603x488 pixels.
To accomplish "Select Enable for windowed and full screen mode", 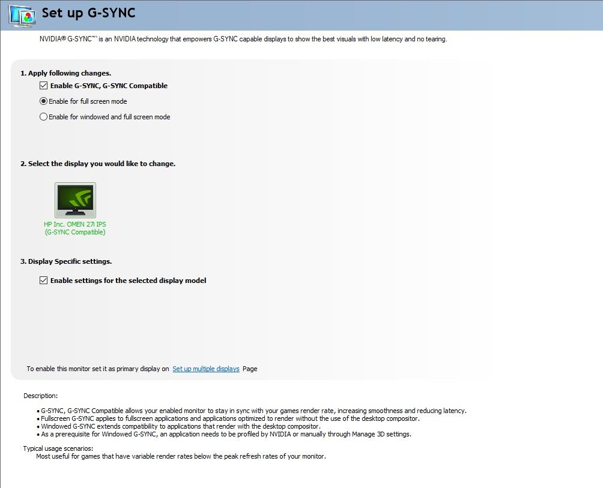I will pyautogui.click(x=43, y=117).
